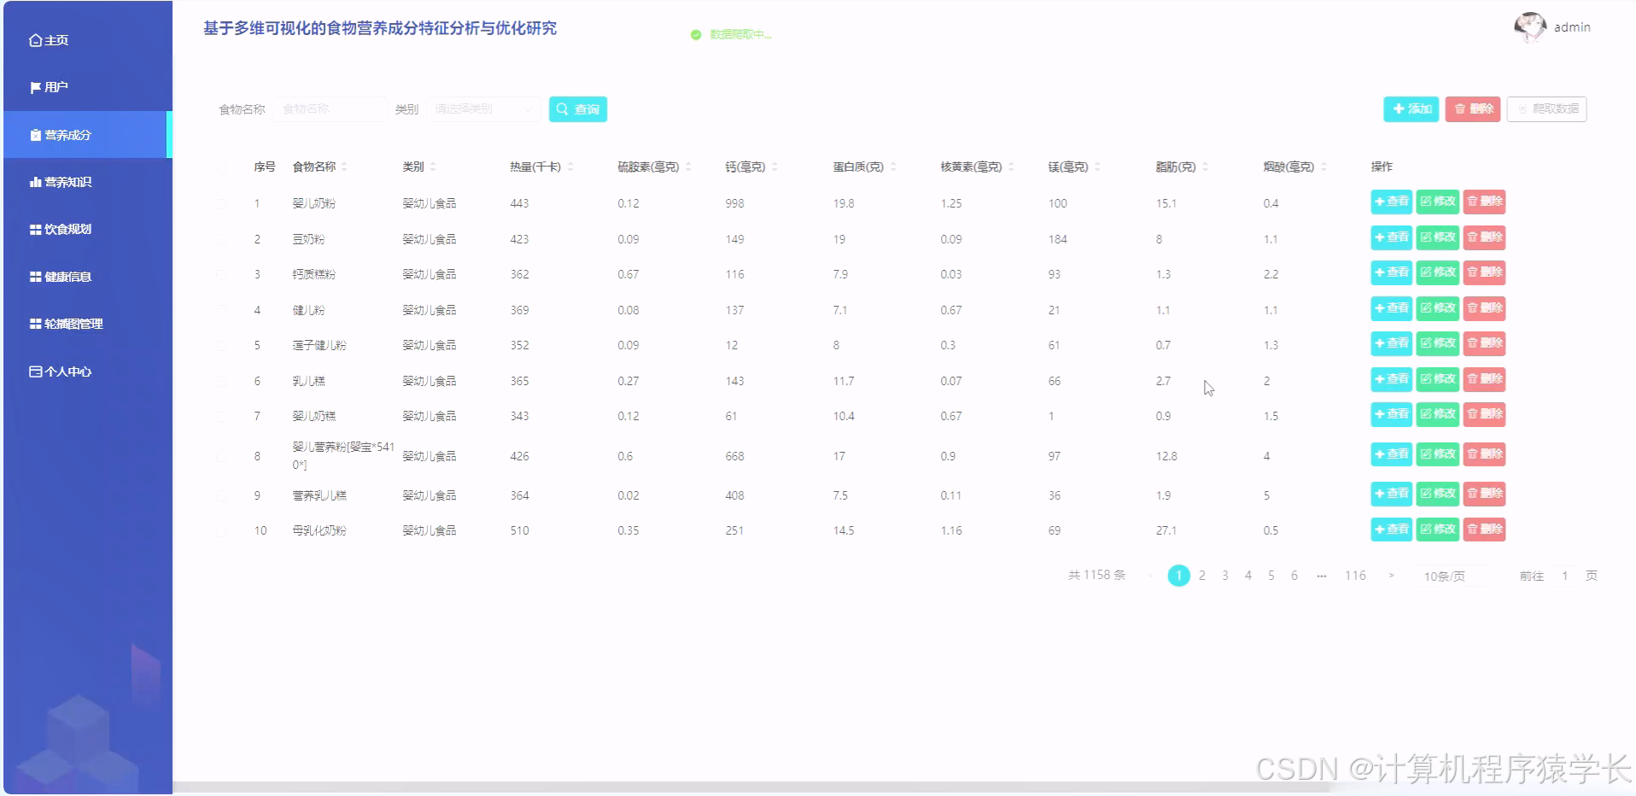Select the home icon beside 主页
The height and width of the screenshot is (796, 1636).
click(x=35, y=39)
